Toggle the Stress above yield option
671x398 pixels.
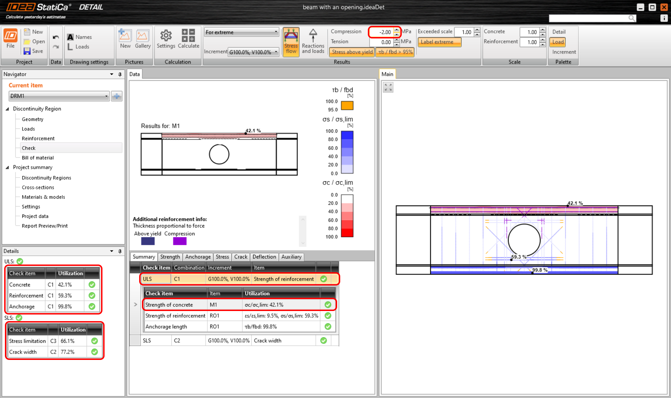click(x=352, y=52)
